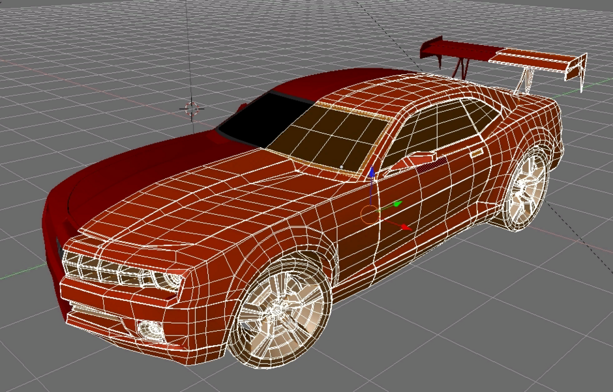Click the red-white 3D cursor crosshair
Screen dimensions: 613x392
[192, 109]
